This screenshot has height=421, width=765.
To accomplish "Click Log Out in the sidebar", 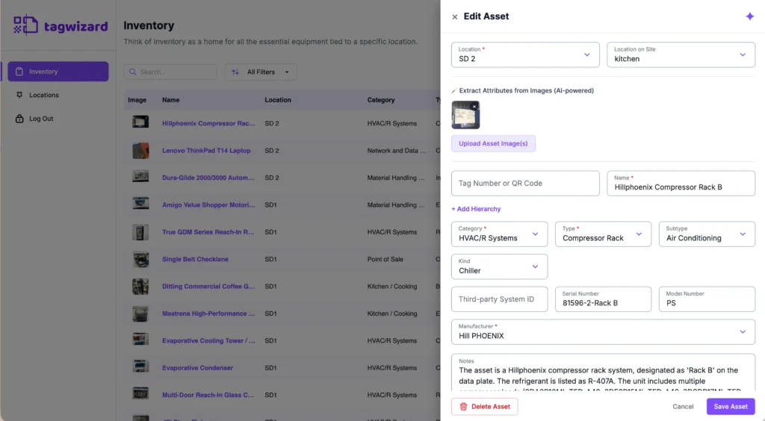I will click(41, 119).
